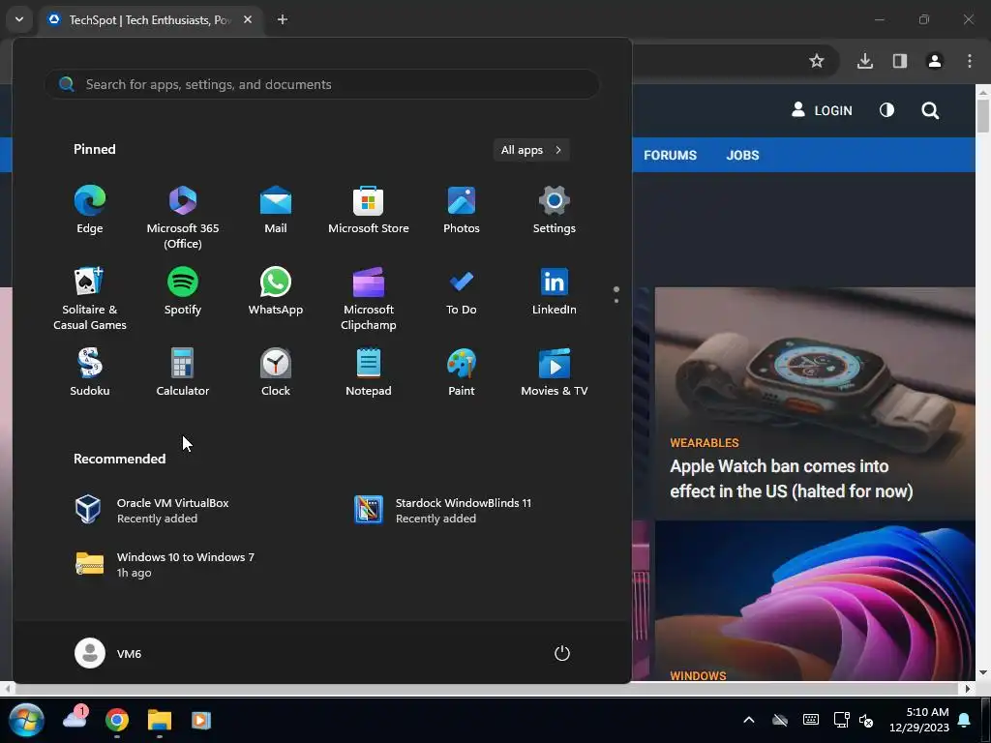991x743 pixels.
Task: Click the network tray icon
Action: tap(841, 720)
